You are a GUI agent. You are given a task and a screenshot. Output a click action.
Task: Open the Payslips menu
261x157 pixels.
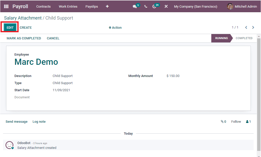(92, 6)
